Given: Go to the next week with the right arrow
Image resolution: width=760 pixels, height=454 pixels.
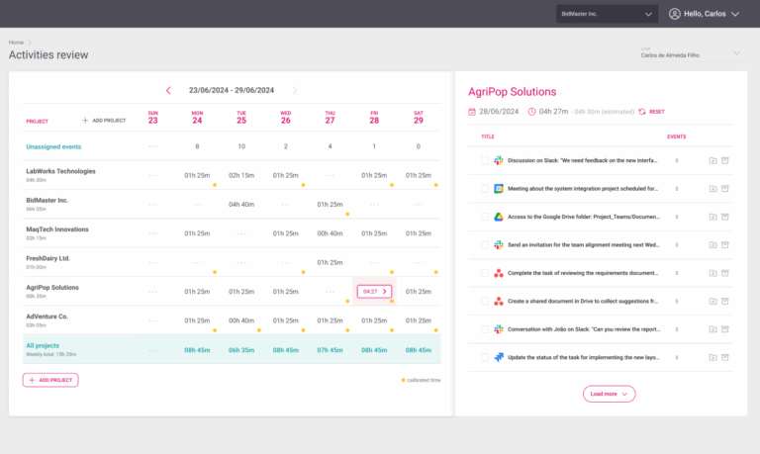Looking at the screenshot, I should pos(295,91).
